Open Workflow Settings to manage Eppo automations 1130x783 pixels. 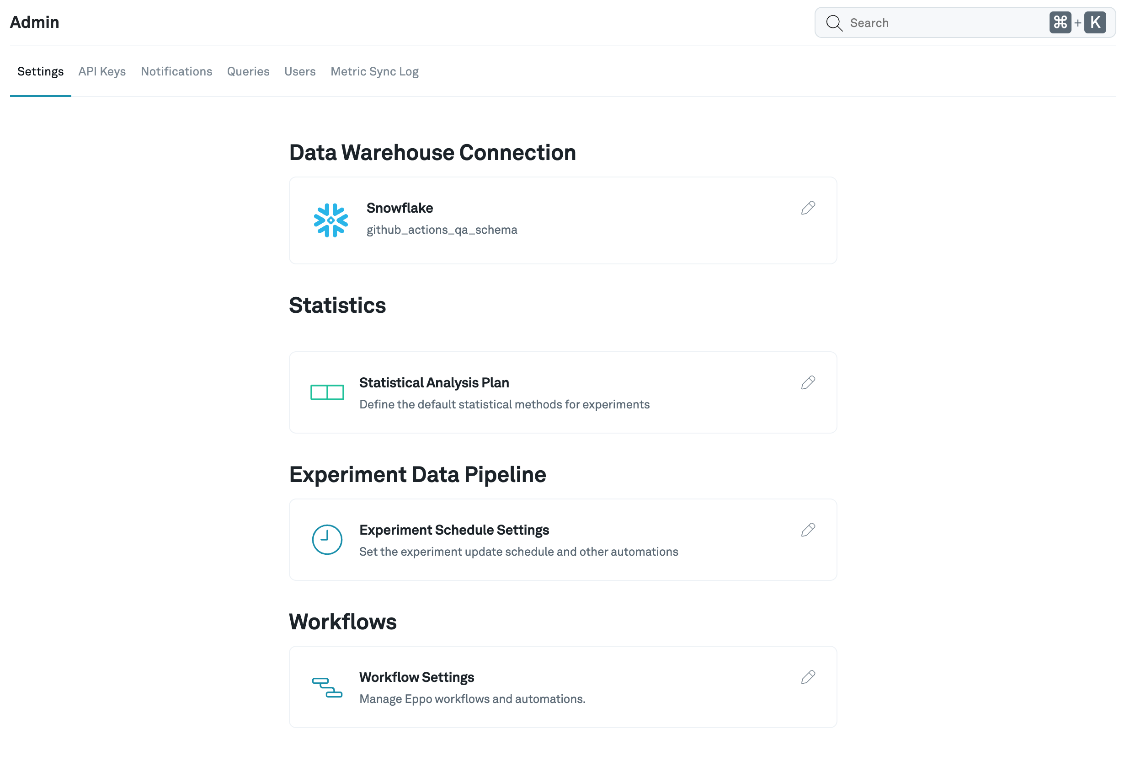pyautogui.click(x=539, y=687)
